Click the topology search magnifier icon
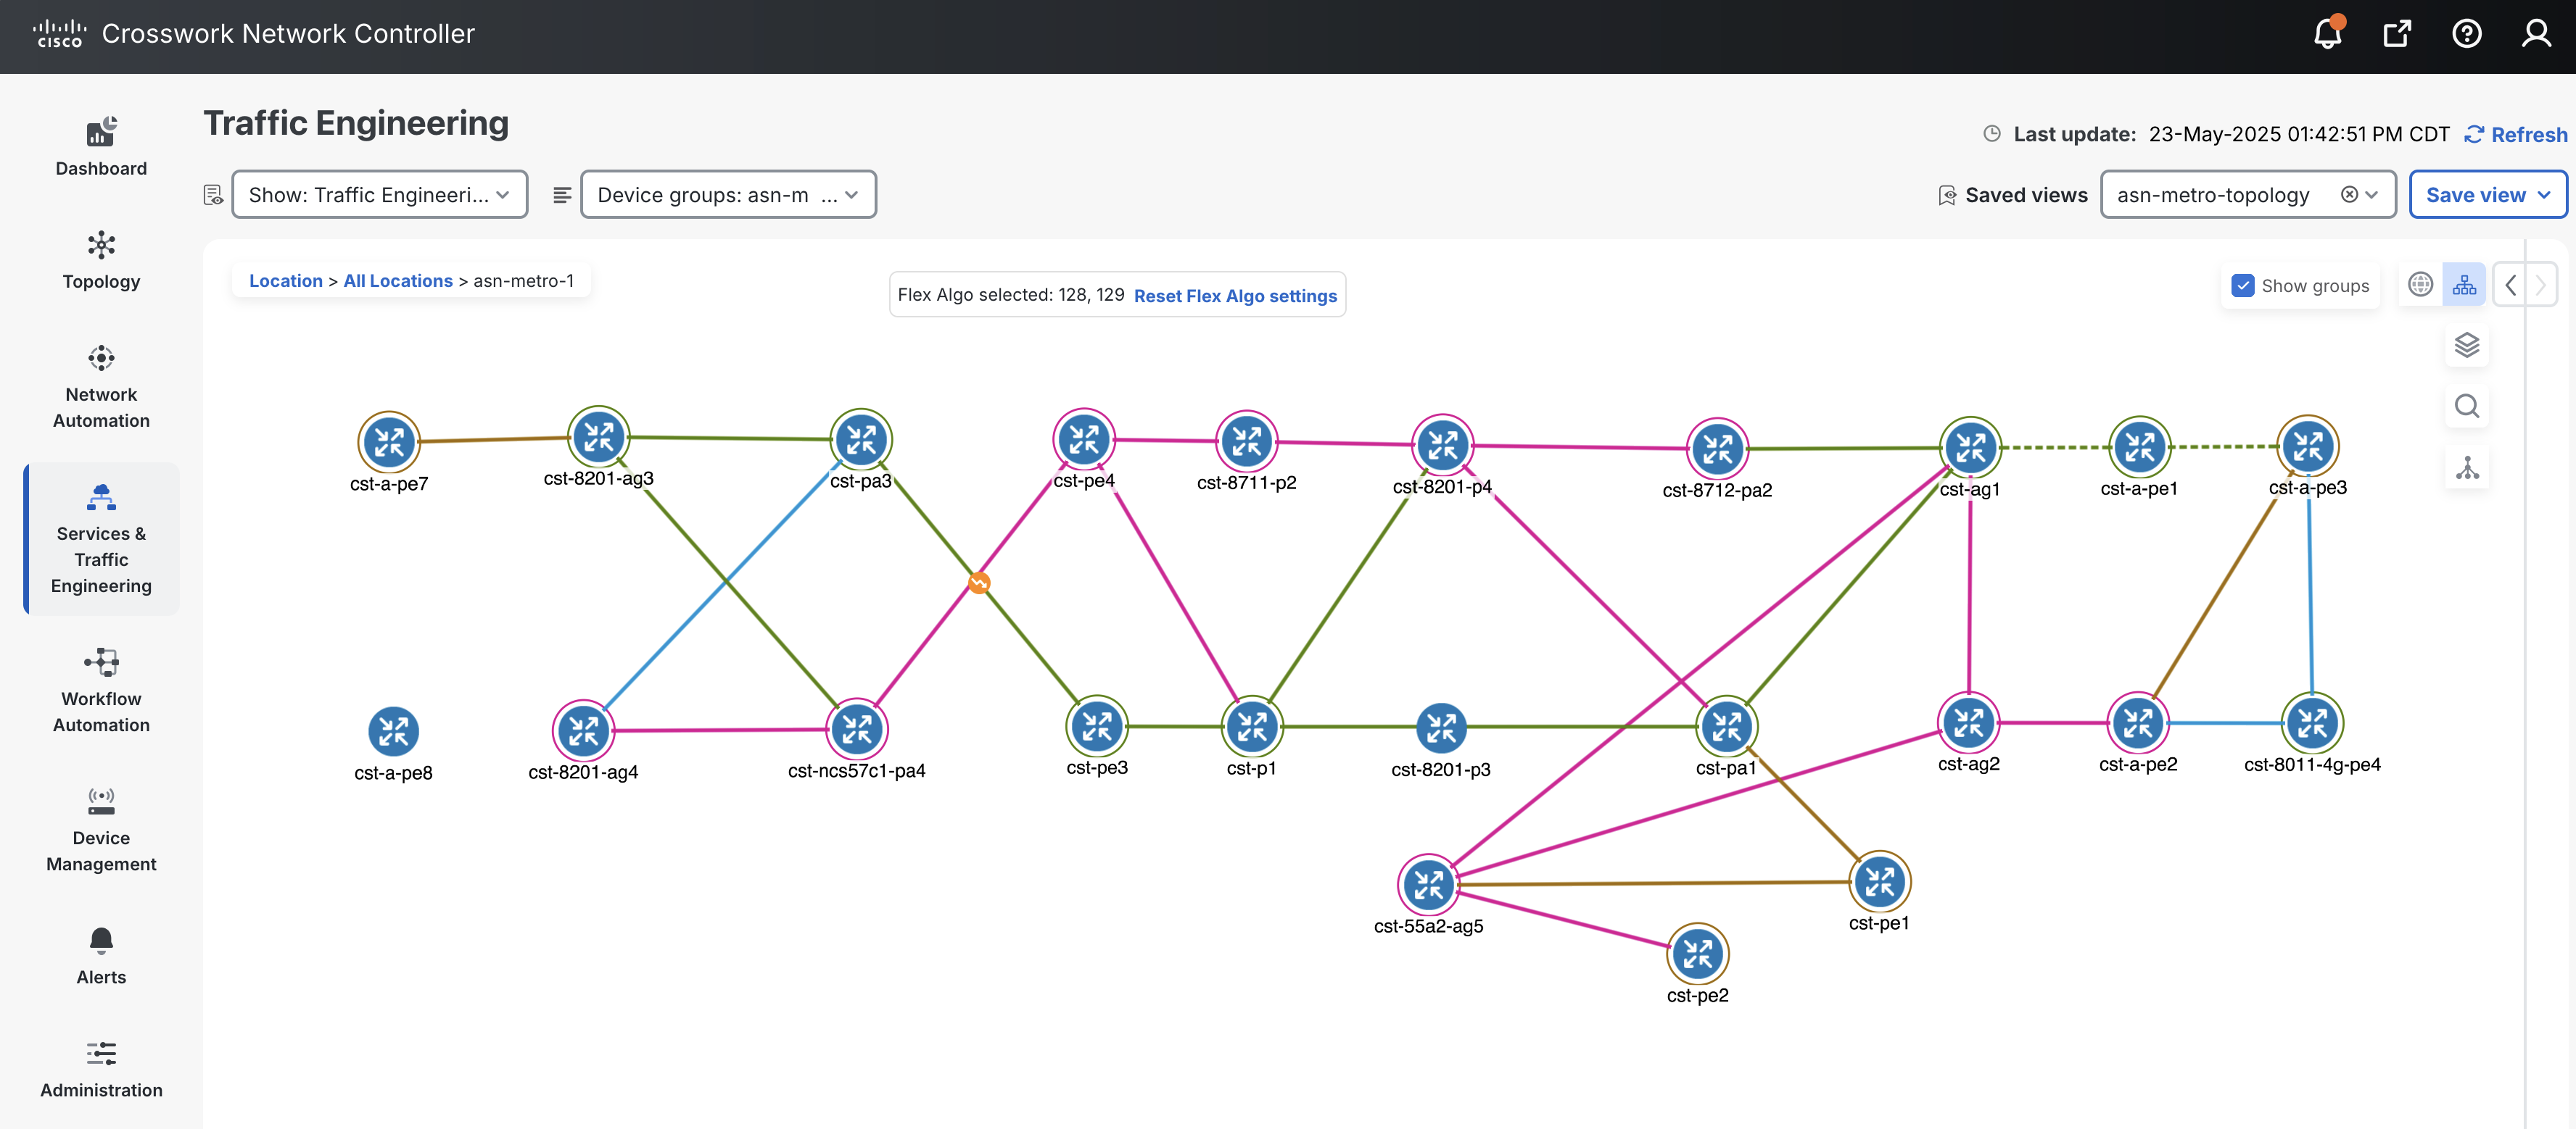Viewport: 2576px width, 1129px height. (2466, 407)
